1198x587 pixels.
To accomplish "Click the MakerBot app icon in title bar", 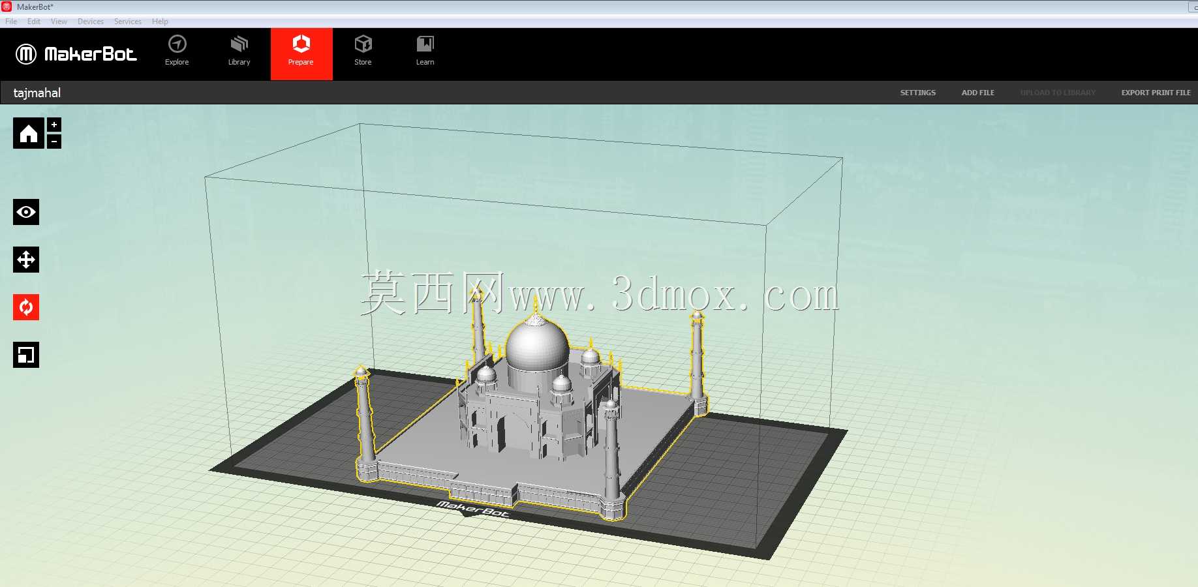I will coord(7,7).
